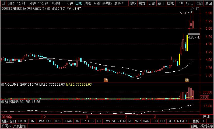Click the 日线 label beside the time axis
Viewport: 214px width, 129px height.
[206, 117]
